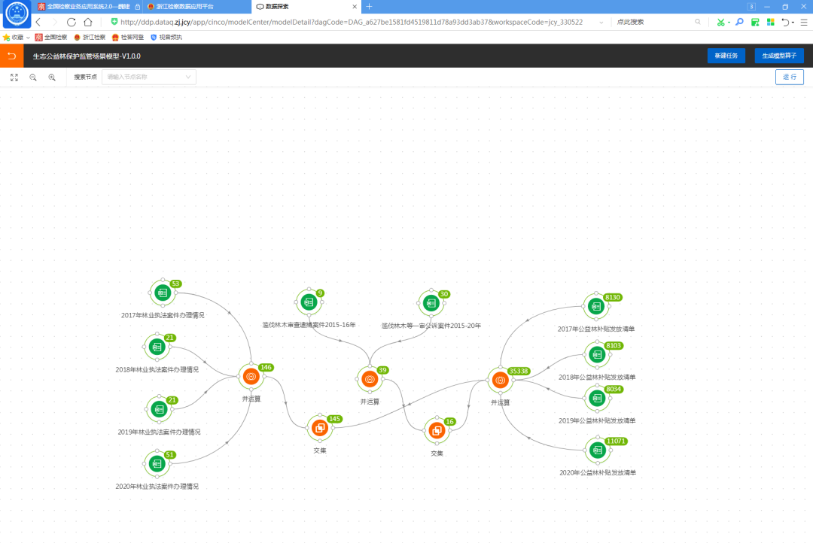The height and width of the screenshot is (543, 813).
Task: Expand the address bar URL history dropdown
Action: point(600,23)
